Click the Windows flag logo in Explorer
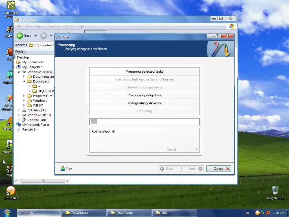Screen dimensions: 289x217 click(x=231, y=26)
